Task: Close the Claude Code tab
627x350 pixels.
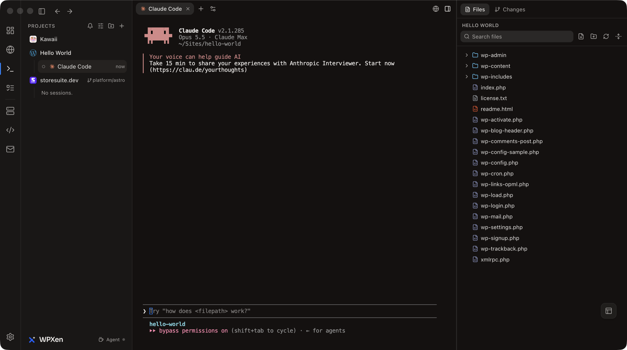Action: pyautogui.click(x=188, y=9)
